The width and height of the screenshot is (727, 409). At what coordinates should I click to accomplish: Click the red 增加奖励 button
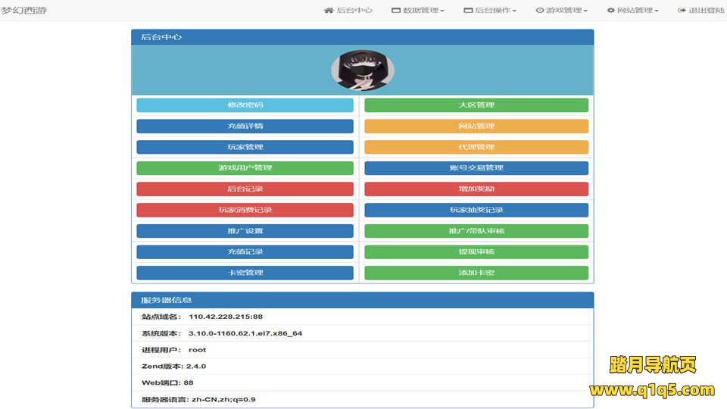click(476, 189)
